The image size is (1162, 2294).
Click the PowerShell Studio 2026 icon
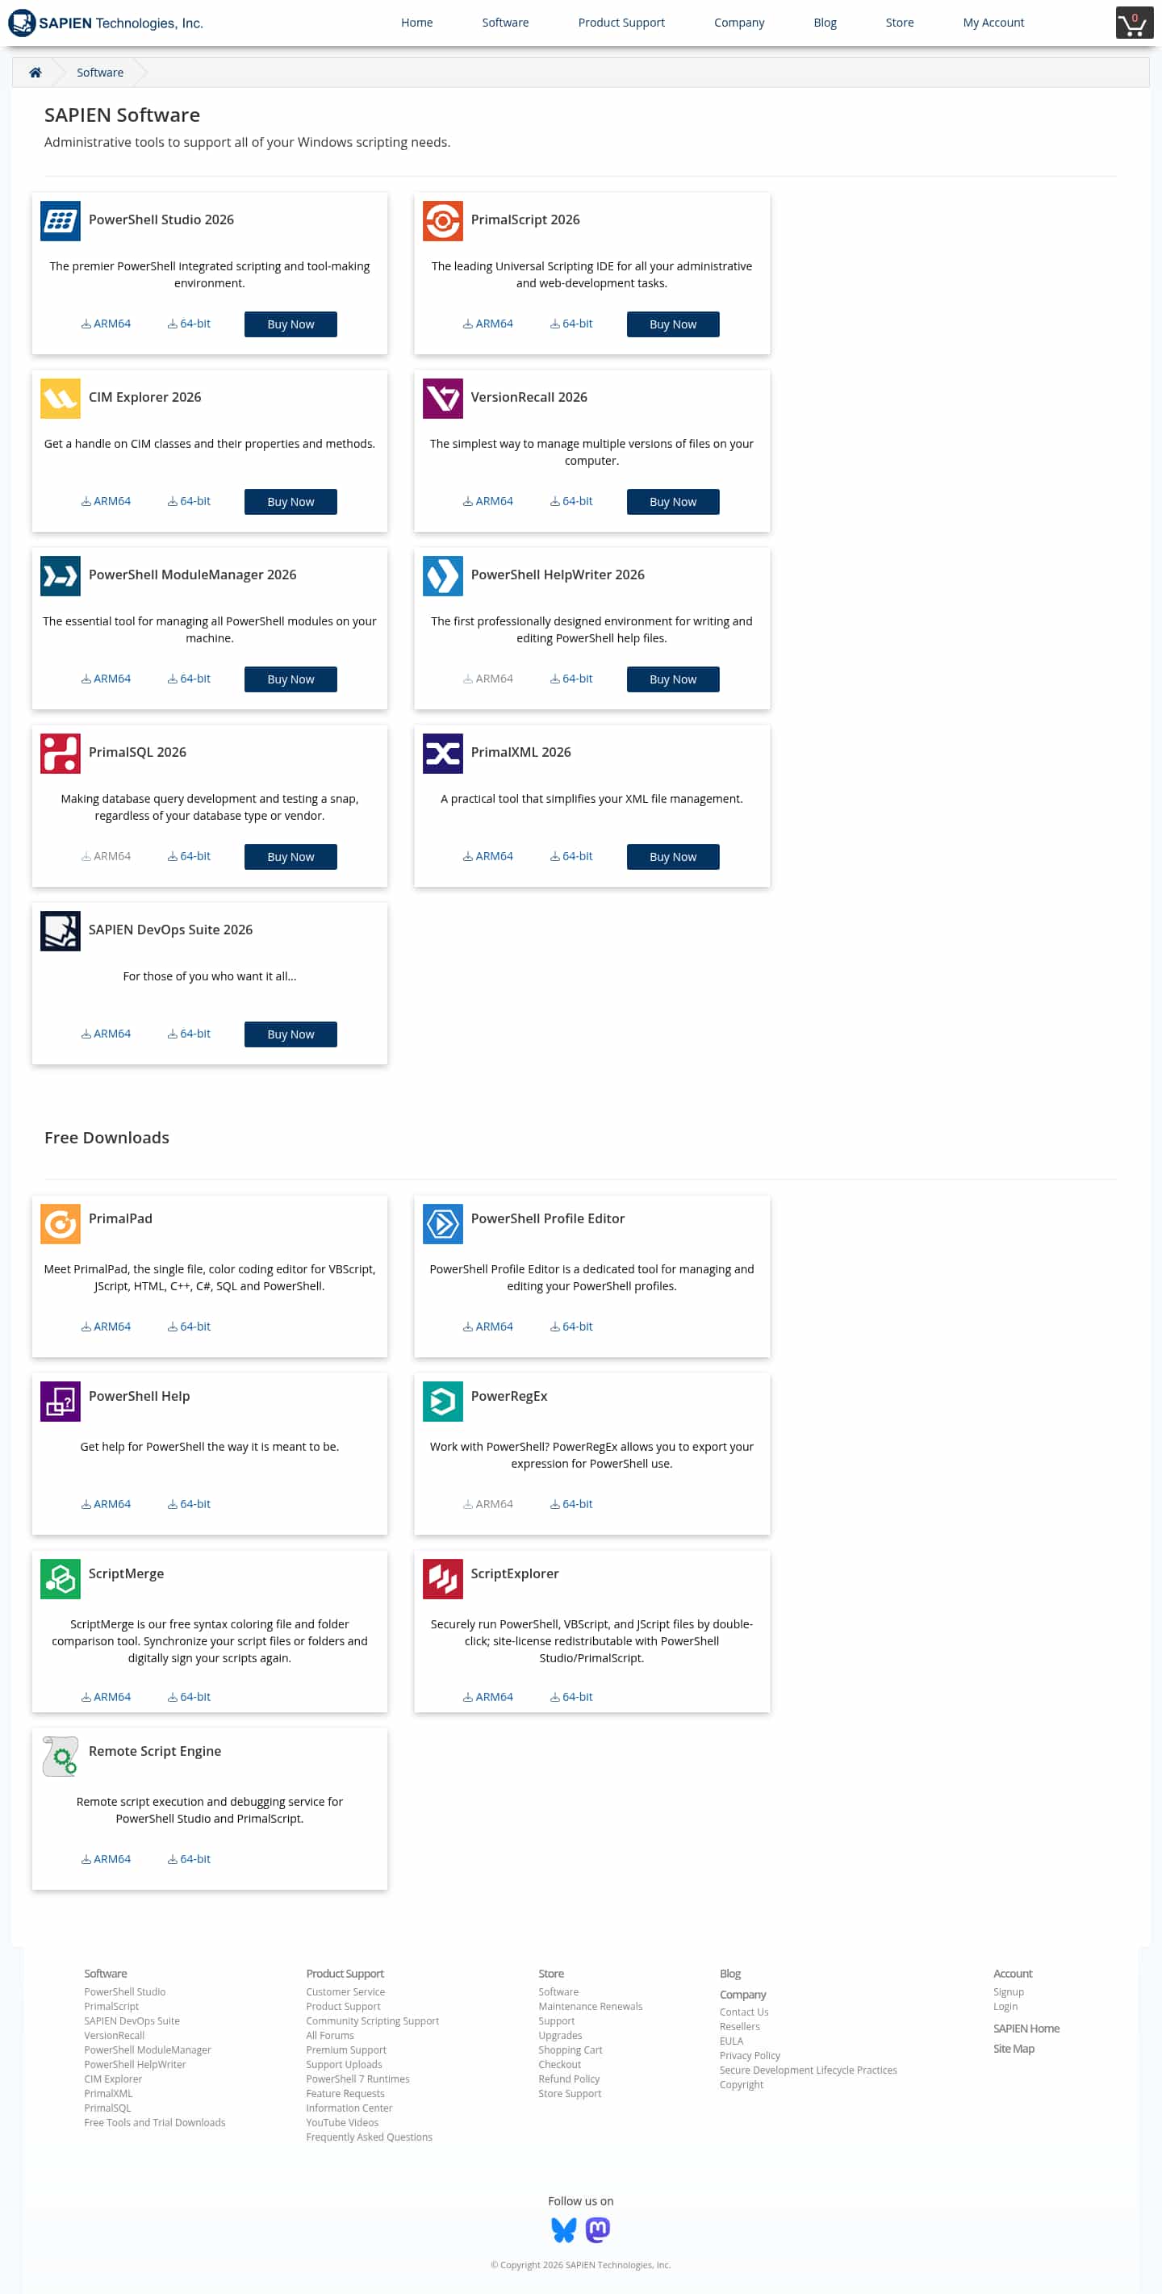tap(61, 221)
